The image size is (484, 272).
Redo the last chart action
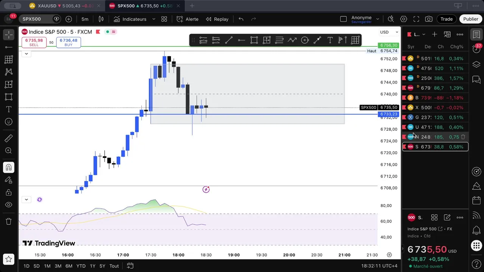click(x=254, y=19)
